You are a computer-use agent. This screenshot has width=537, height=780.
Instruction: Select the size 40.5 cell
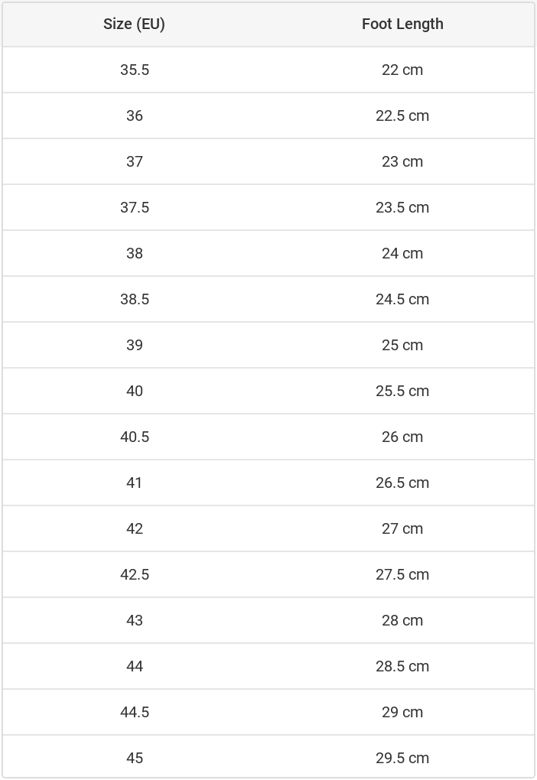135,437
